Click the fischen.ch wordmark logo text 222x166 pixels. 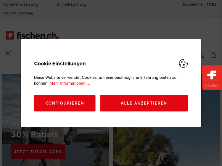coord(36,35)
